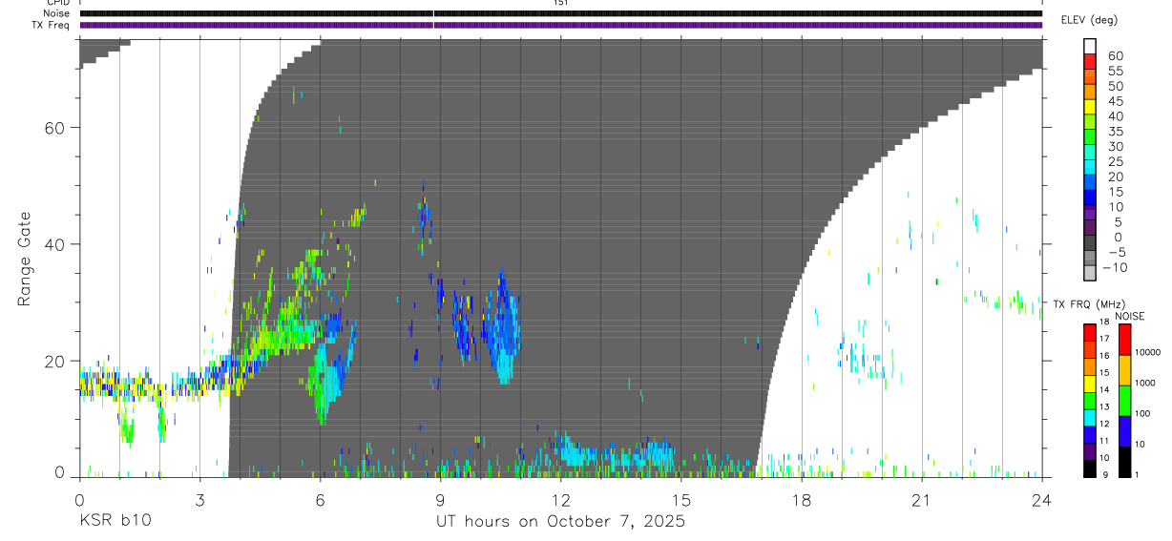Click the 'Noise' label at the top left

click(57, 13)
